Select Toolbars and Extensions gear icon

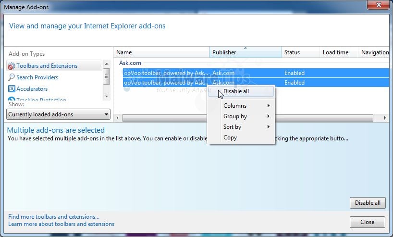point(11,66)
